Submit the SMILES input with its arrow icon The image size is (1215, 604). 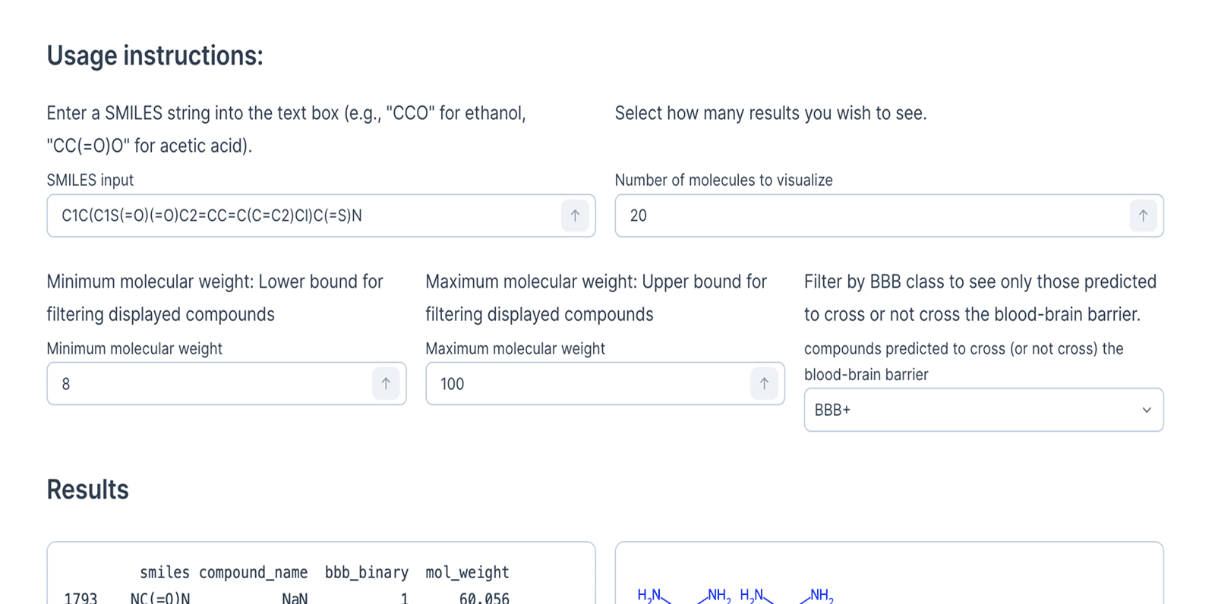575,215
